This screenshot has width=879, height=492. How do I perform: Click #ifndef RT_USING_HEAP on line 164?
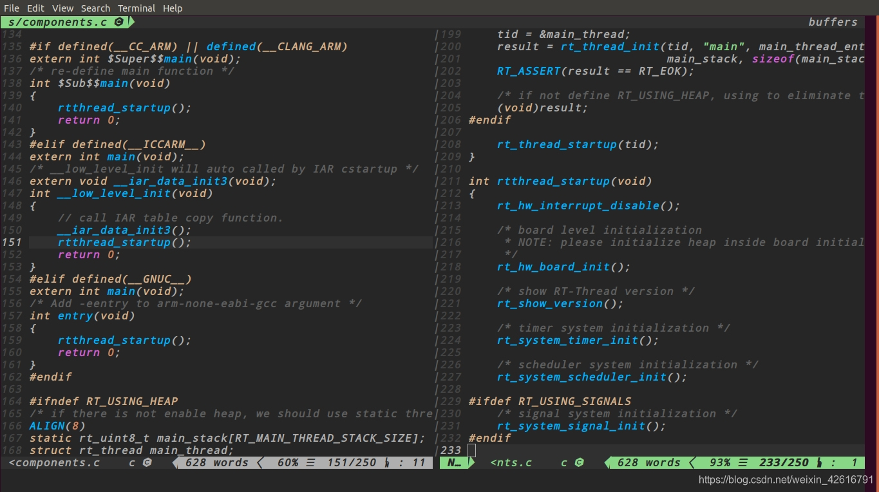(x=104, y=402)
